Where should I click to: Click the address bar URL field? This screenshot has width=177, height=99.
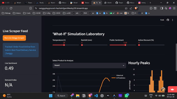point(79,8)
